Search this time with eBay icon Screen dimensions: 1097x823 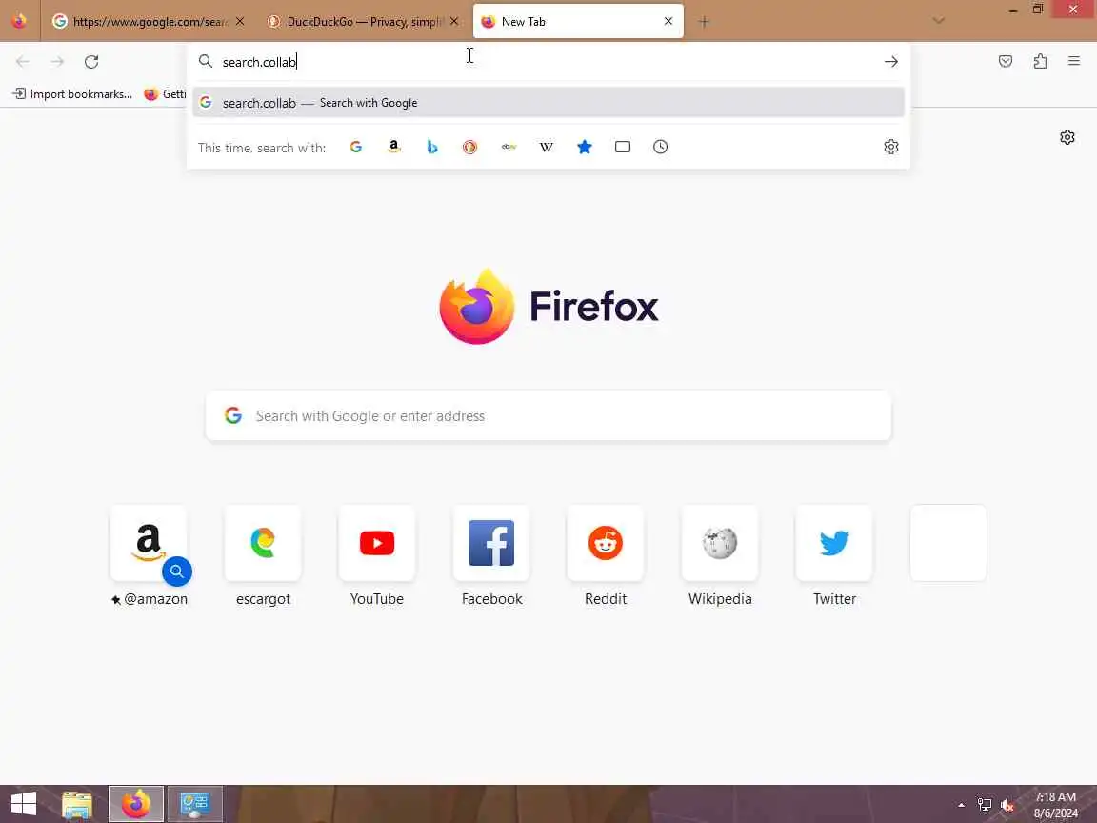click(x=509, y=147)
